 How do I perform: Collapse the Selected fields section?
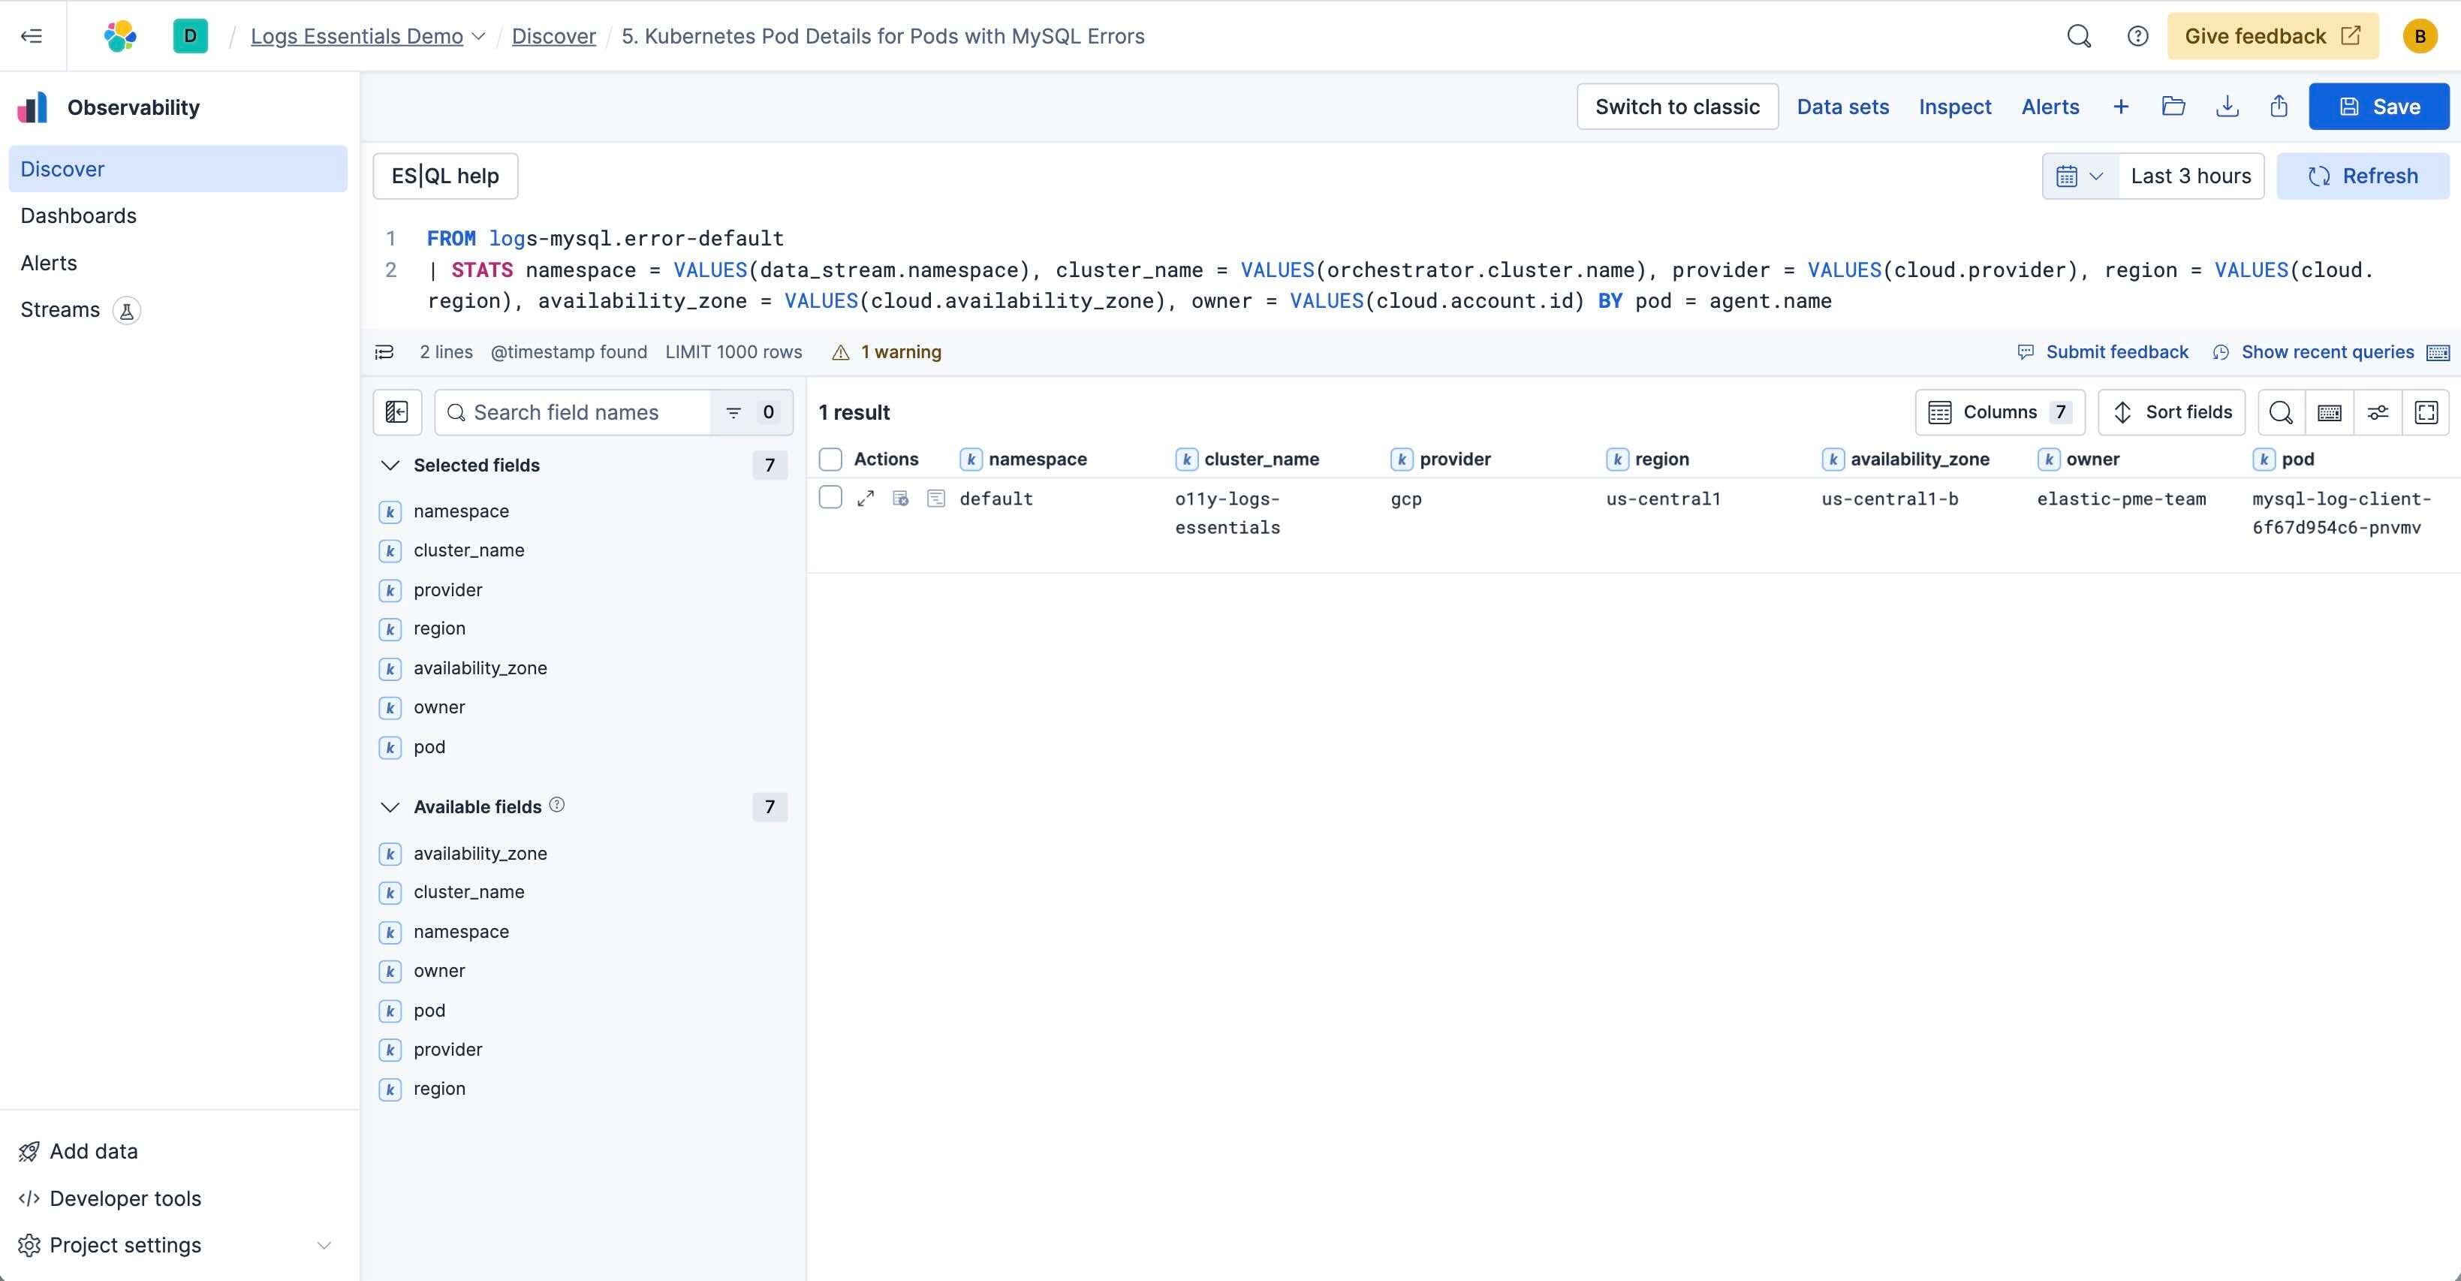click(390, 466)
